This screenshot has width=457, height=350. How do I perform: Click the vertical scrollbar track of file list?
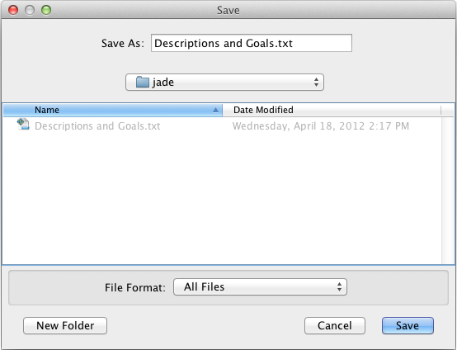coord(448,190)
